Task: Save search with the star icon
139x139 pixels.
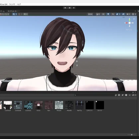Action: pos(130,95)
